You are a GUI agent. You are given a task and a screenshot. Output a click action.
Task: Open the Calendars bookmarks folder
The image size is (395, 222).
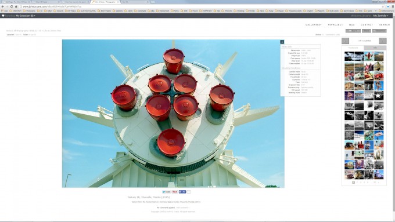click(x=118, y=11)
